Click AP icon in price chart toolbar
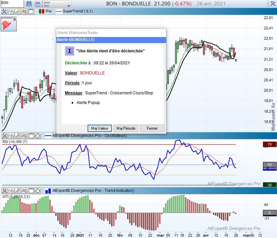This screenshot has width=277, height=238. click(25, 12)
